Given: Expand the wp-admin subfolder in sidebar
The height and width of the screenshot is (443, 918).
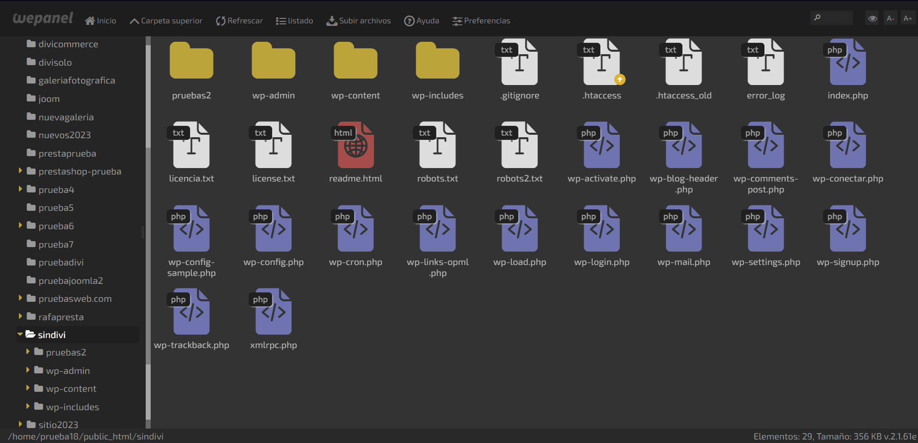Looking at the screenshot, I should pos(28,370).
